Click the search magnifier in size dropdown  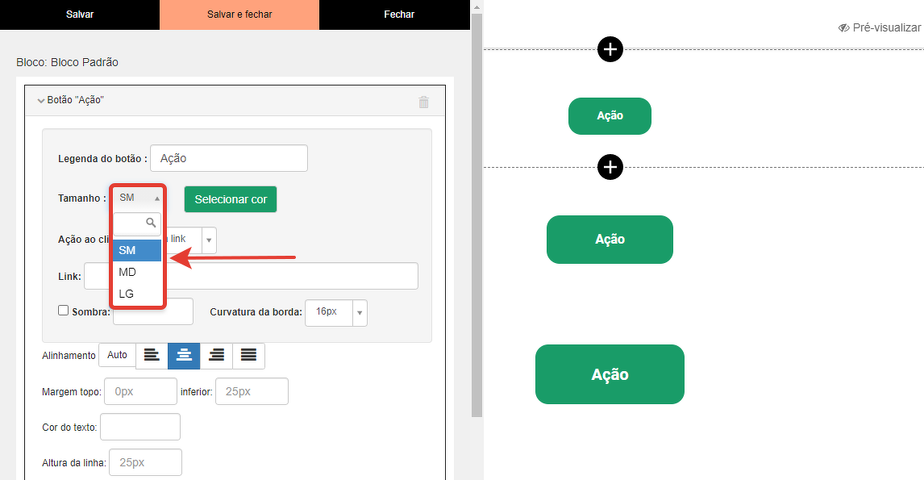tap(150, 223)
